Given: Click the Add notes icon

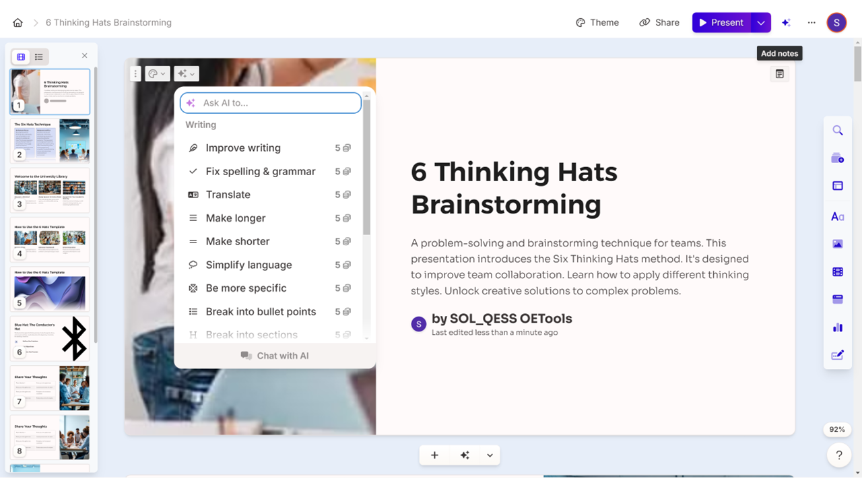Looking at the screenshot, I should 779,74.
